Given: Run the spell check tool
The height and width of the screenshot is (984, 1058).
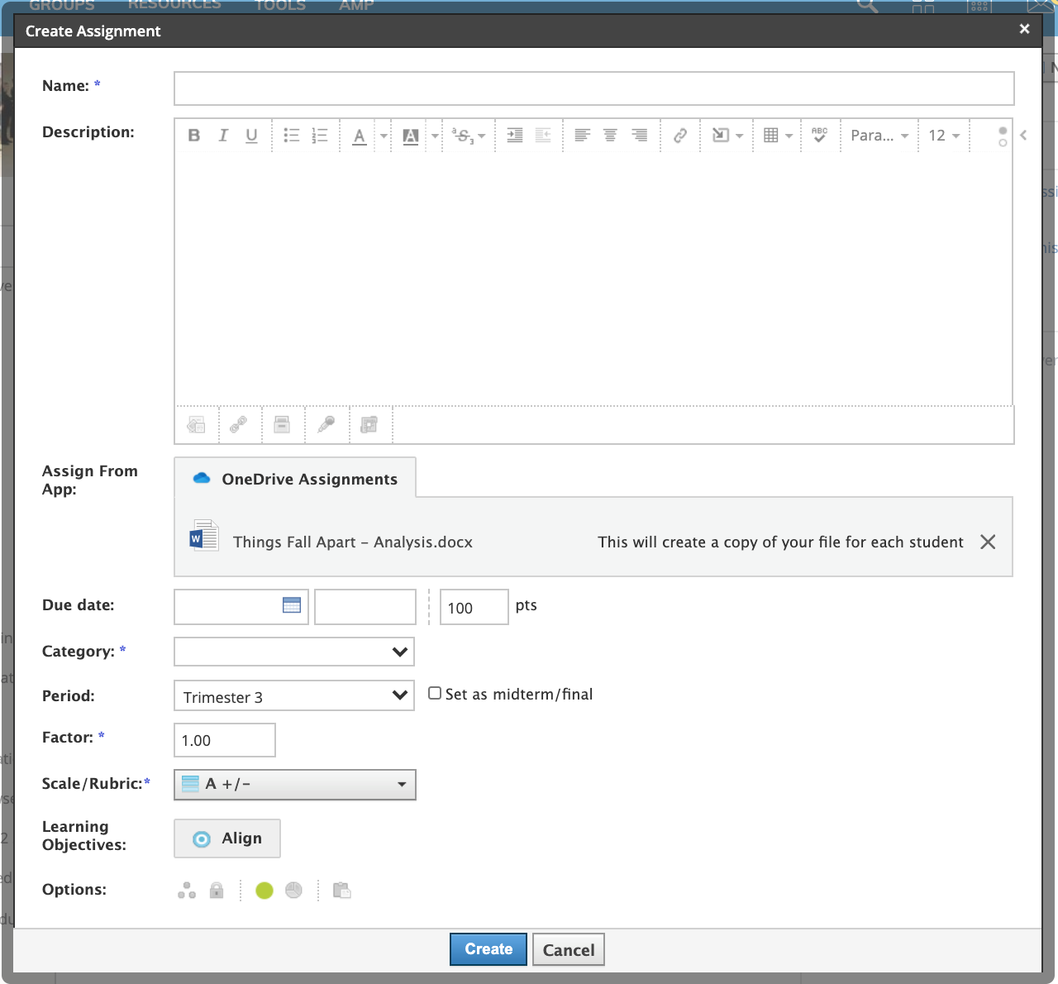Looking at the screenshot, I should (819, 136).
